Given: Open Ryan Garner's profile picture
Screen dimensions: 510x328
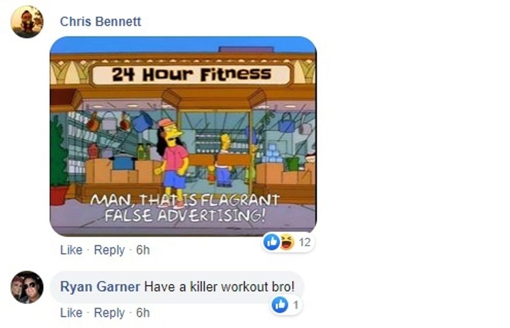Looking at the screenshot, I should click(x=27, y=287).
